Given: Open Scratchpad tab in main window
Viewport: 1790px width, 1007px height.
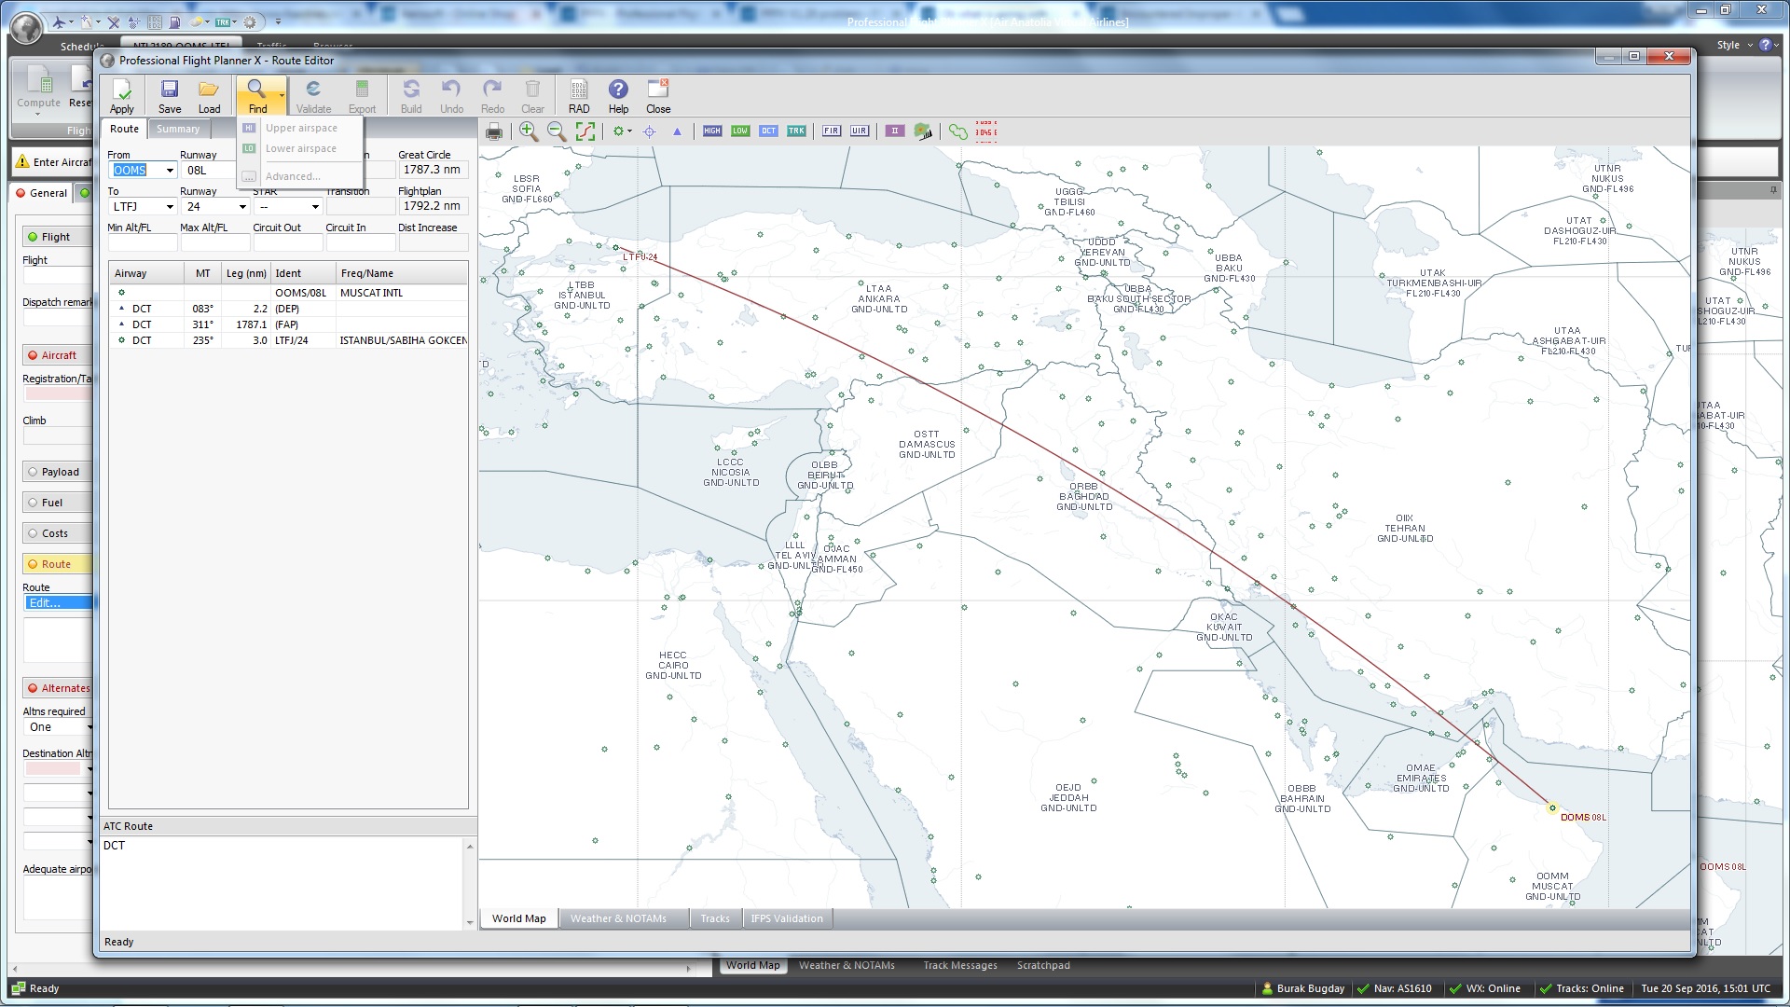Looking at the screenshot, I should click(x=1042, y=965).
